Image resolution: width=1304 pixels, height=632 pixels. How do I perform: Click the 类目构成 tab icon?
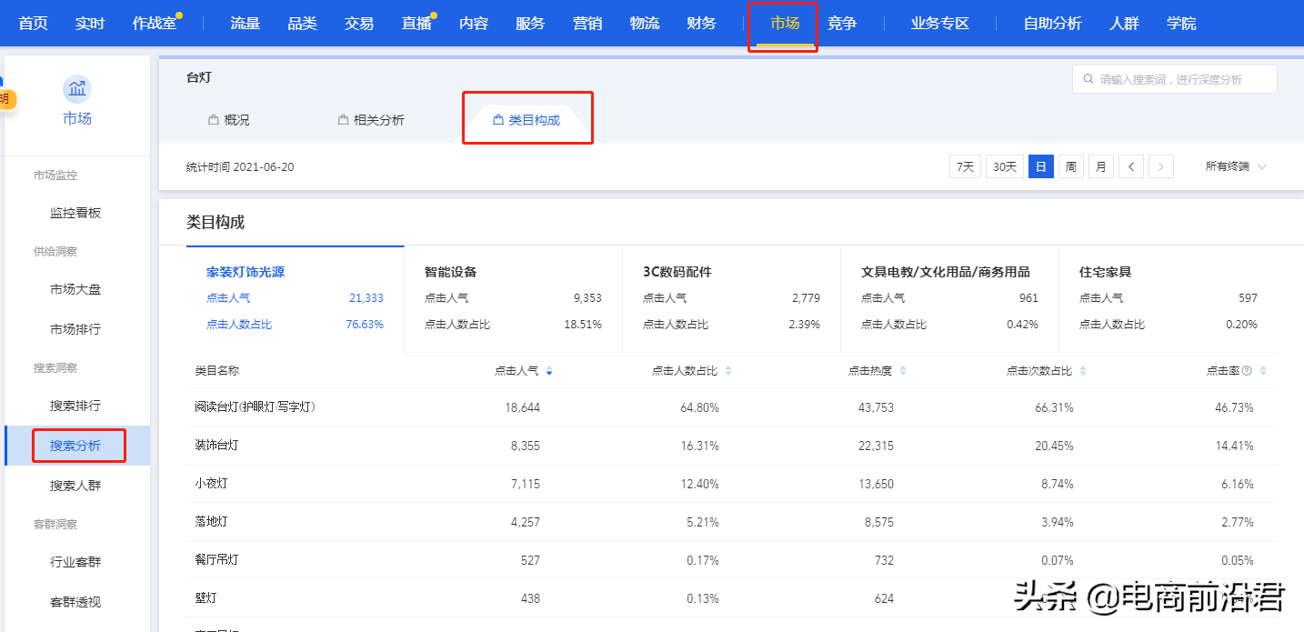pos(497,117)
